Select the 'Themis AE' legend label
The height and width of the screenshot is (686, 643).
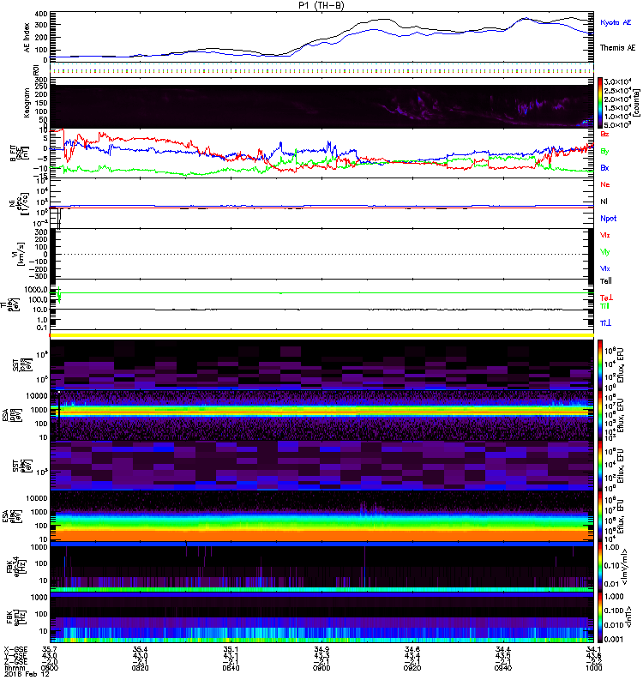617,48
